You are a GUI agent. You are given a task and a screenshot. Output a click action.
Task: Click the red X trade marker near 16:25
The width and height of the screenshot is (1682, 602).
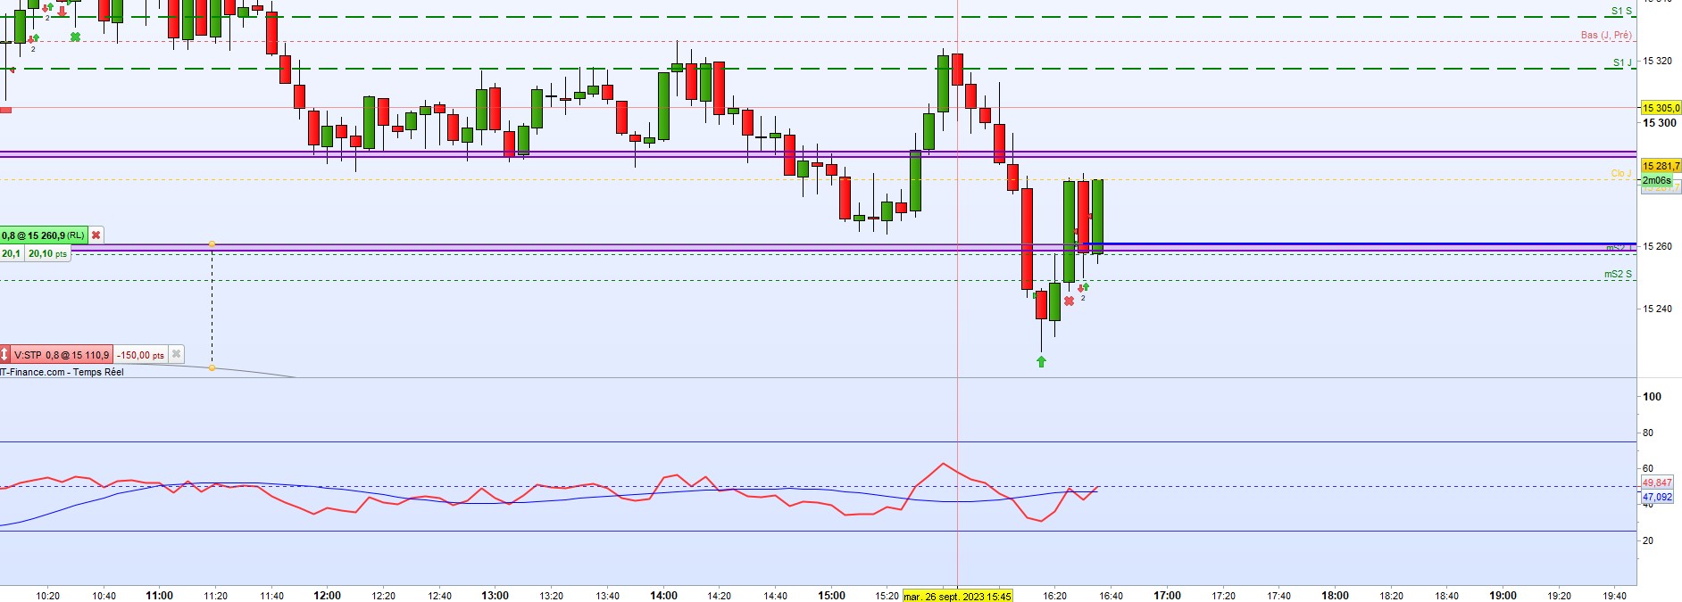[1069, 301]
